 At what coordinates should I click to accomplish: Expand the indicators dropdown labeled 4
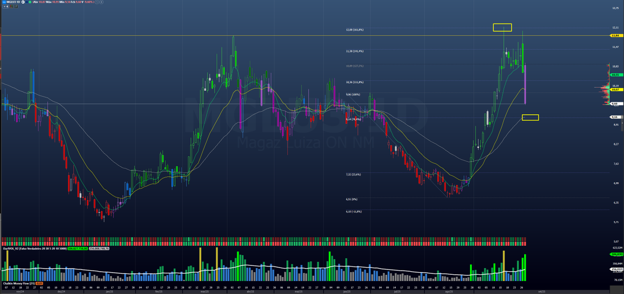(5, 6)
